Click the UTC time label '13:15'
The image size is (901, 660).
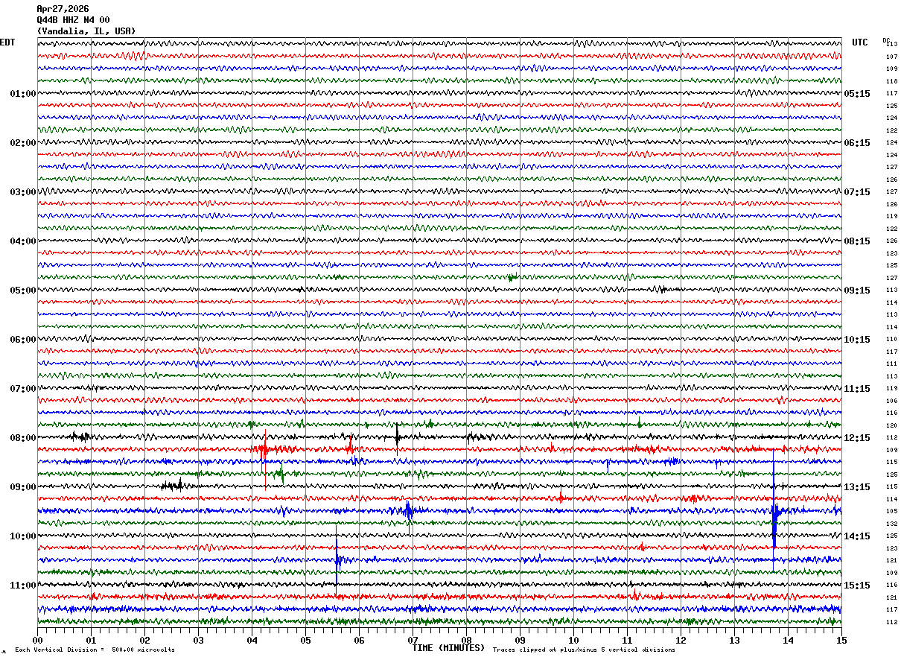(x=857, y=487)
